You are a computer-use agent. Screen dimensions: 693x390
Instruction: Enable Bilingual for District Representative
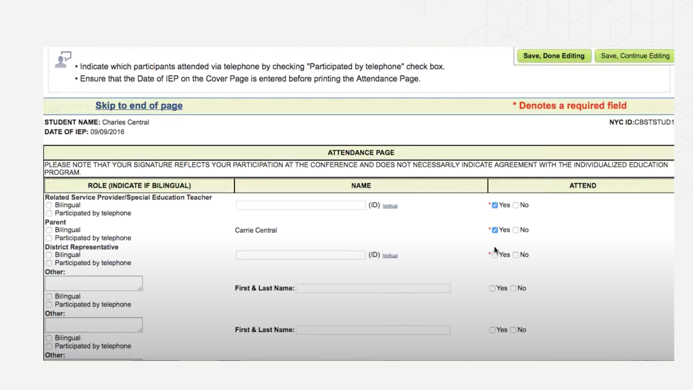49,255
